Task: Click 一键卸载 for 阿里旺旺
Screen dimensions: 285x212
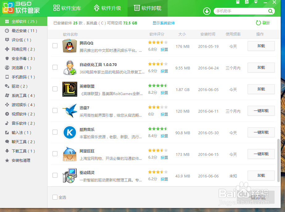Action: 261,154
